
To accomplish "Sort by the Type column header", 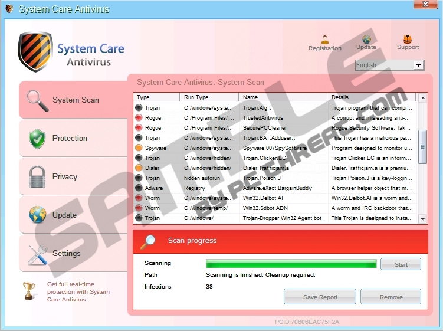I will click(156, 97).
